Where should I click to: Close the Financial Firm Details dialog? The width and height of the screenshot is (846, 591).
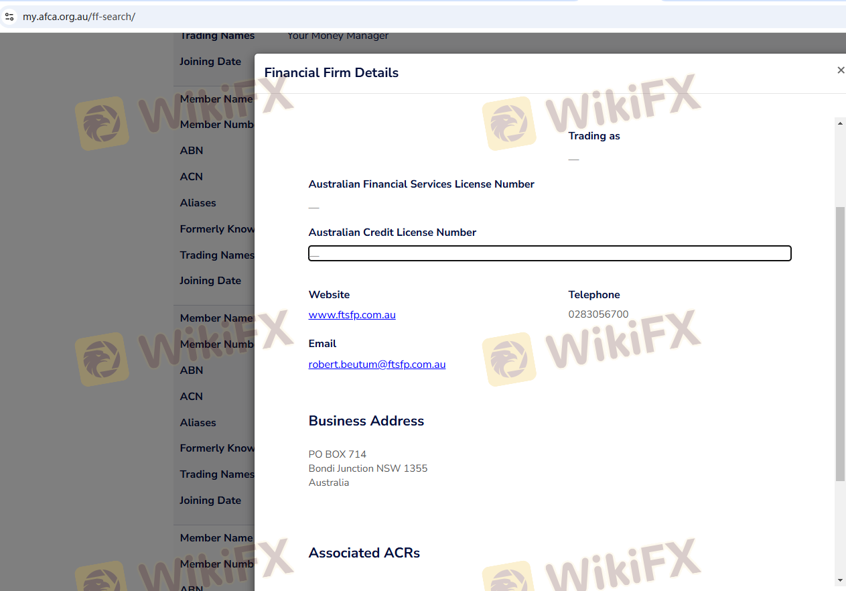[x=841, y=70]
